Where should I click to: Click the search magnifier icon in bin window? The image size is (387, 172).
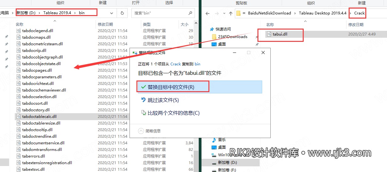click(x=190, y=13)
